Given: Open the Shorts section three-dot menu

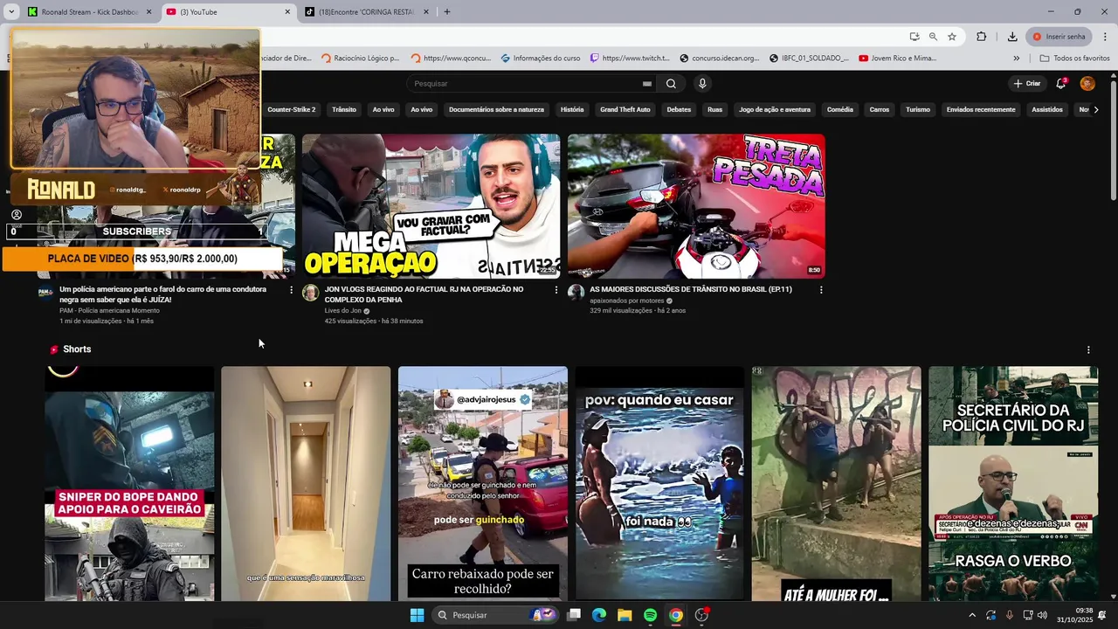Looking at the screenshot, I should (1088, 349).
